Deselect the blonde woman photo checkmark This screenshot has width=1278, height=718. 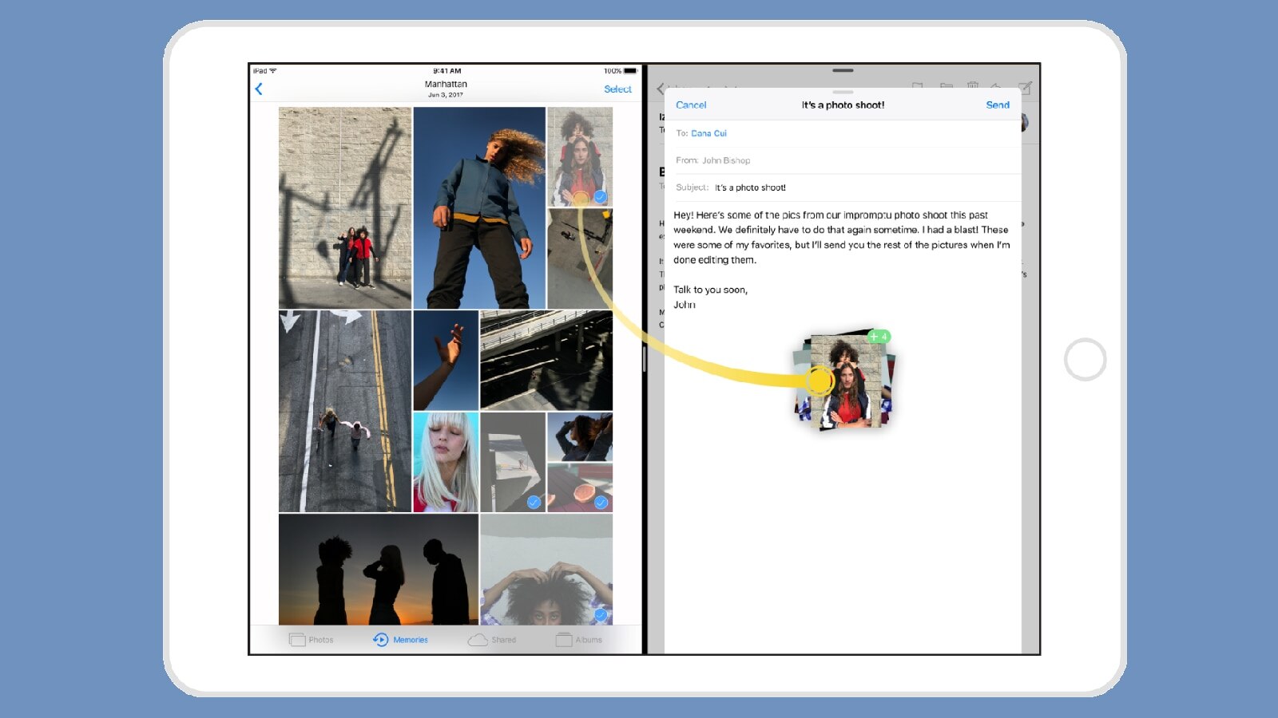[x=533, y=503]
